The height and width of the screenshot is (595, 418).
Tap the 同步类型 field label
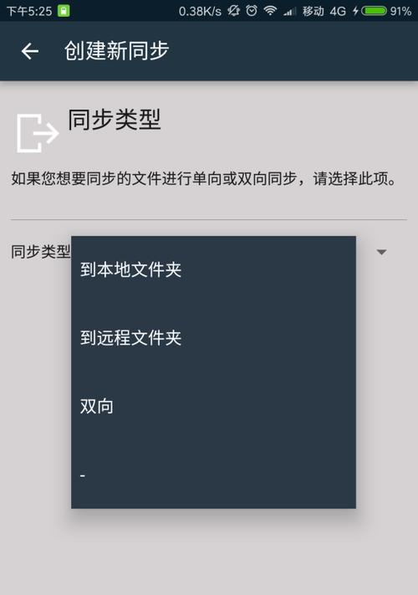pyautogui.click(x=41, y=252)
